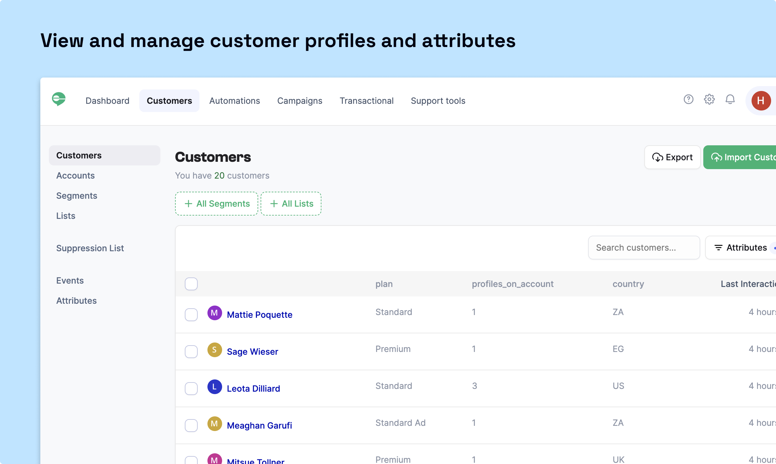Screen dimensions: 776x464
Task: Click Leota Dilliard's blue L avatar
Action: coord(215,387)
